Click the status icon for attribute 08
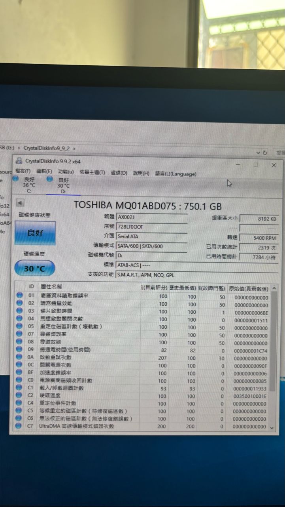Viewport: 285px width, 507px height. (x=19, y=341)
